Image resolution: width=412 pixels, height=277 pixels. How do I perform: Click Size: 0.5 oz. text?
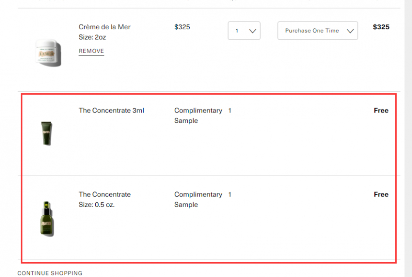[x=96, y=205]
